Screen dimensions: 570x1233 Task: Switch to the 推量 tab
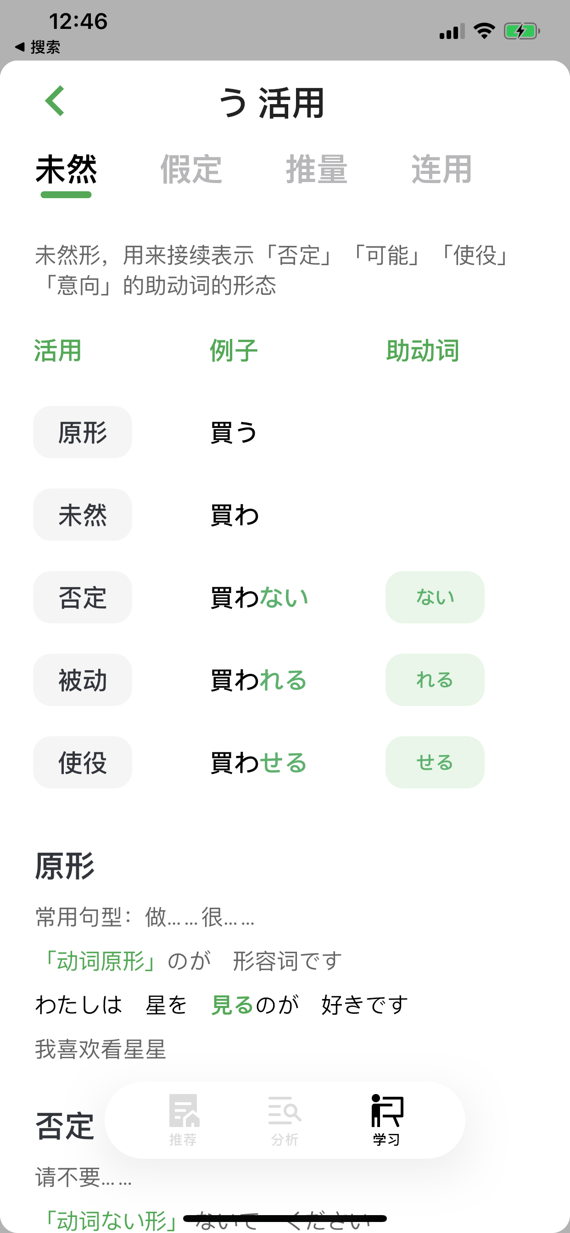pos(316,169)
